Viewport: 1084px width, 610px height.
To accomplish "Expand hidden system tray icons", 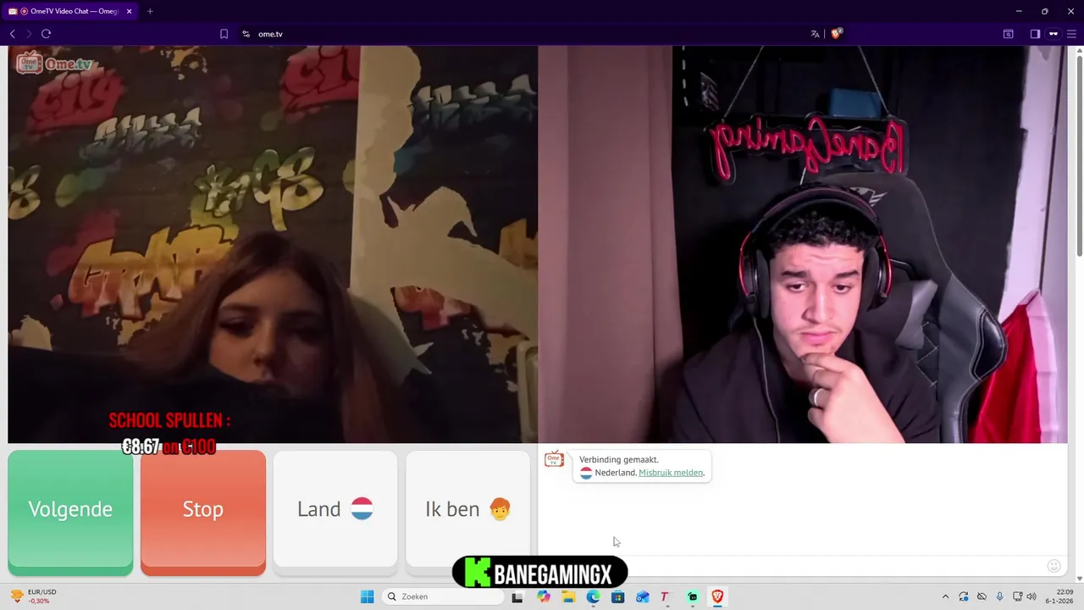I will tap(945, 596).
